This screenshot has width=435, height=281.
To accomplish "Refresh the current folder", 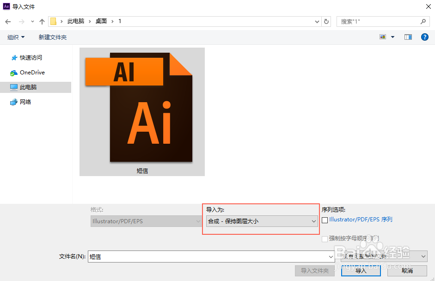I will (x=326, y=22).
